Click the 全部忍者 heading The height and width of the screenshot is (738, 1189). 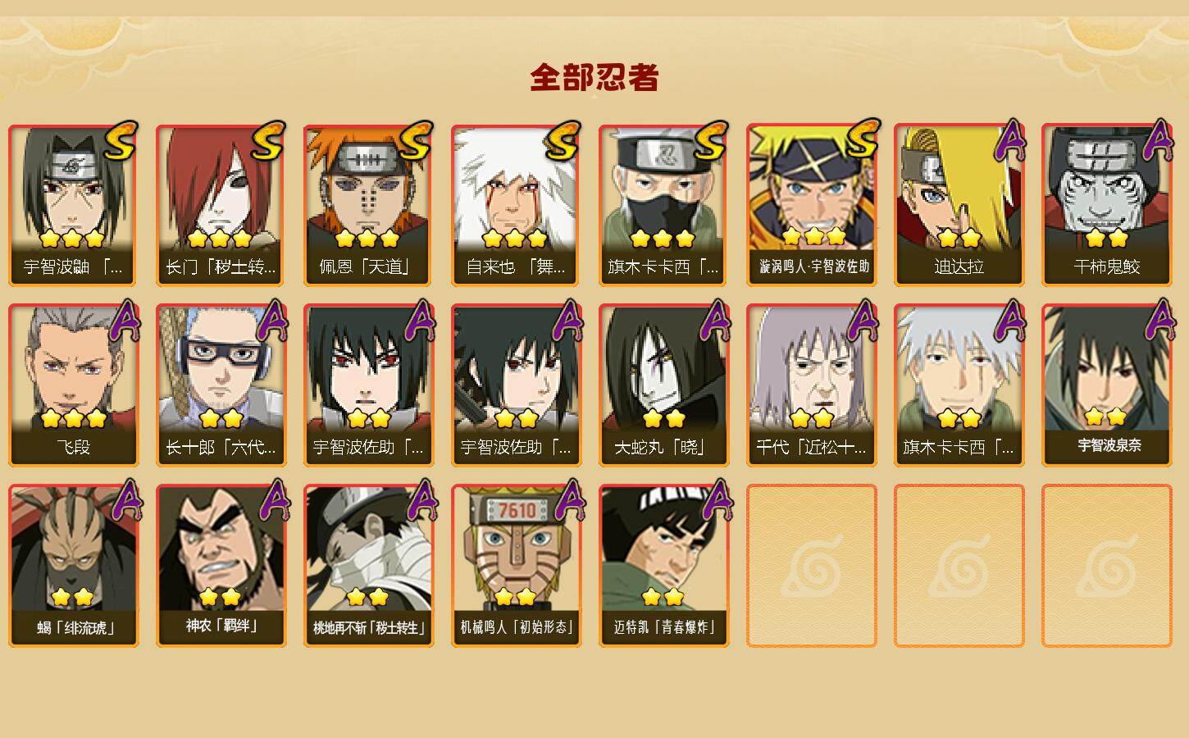[594, 78]
